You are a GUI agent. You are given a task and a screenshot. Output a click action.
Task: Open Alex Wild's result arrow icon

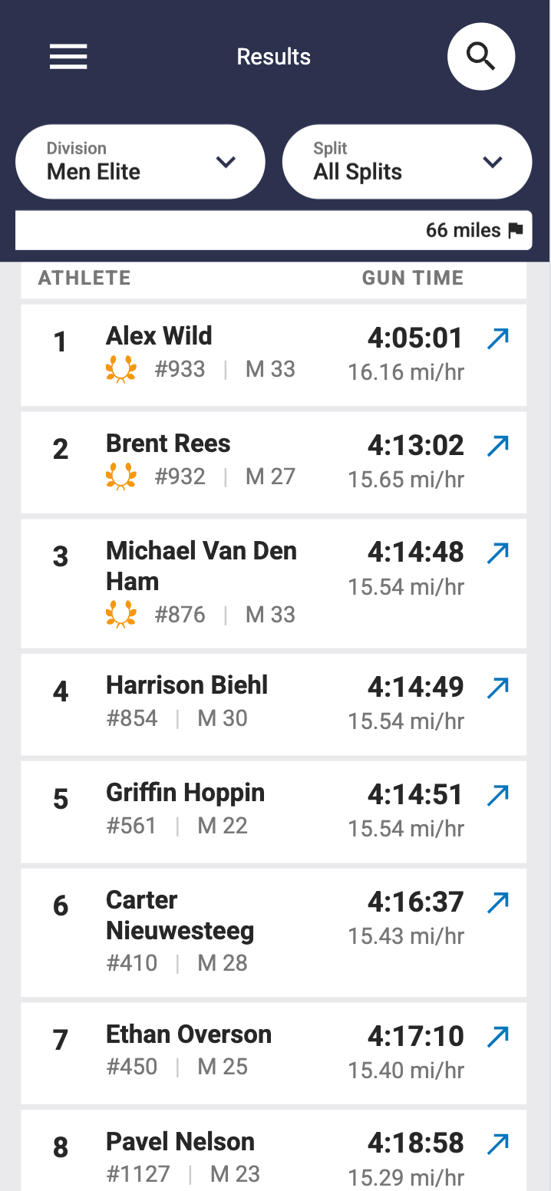498,338
